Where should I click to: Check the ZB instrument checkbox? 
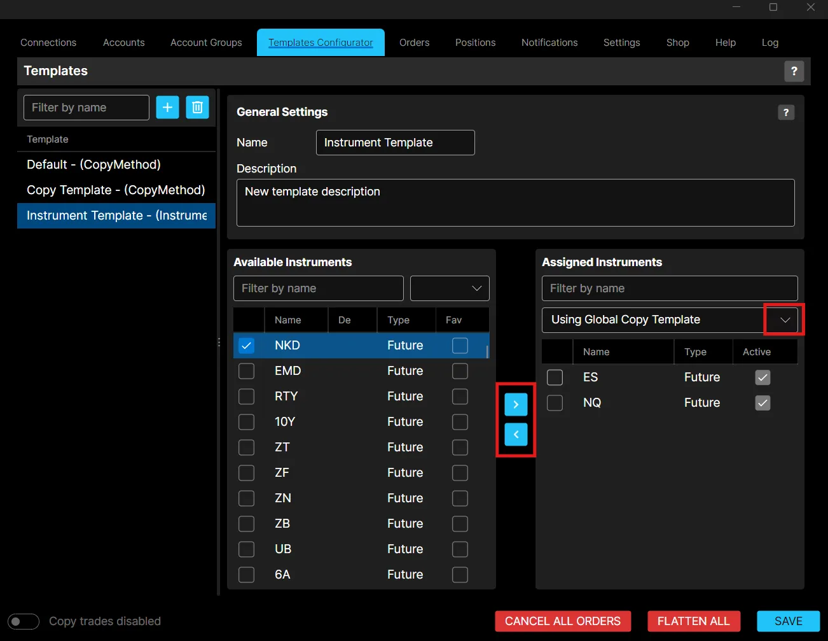[x=246, y=524]
